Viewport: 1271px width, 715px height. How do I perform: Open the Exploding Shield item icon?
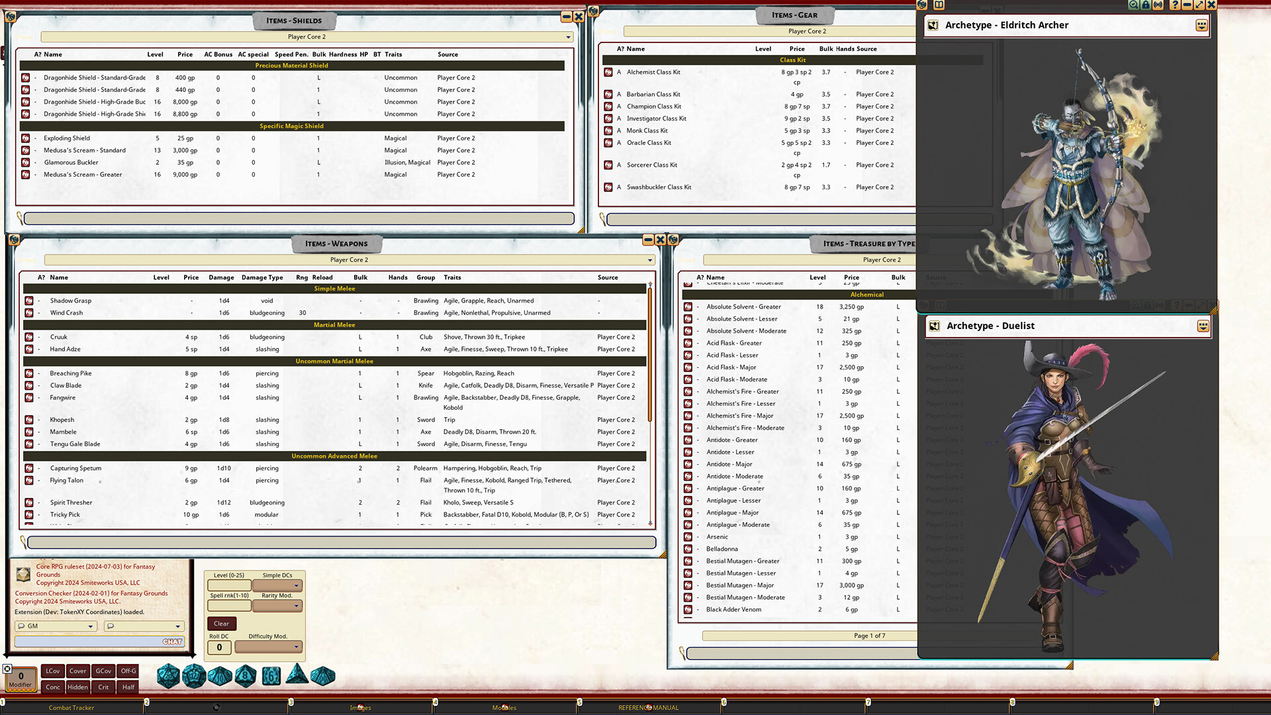click(x=28, y=138)
